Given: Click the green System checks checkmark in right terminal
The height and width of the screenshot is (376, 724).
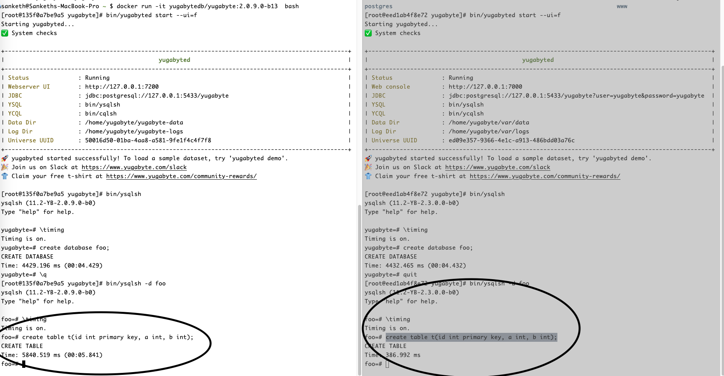Looking at the screenshot, I should (x=368, y=33).
